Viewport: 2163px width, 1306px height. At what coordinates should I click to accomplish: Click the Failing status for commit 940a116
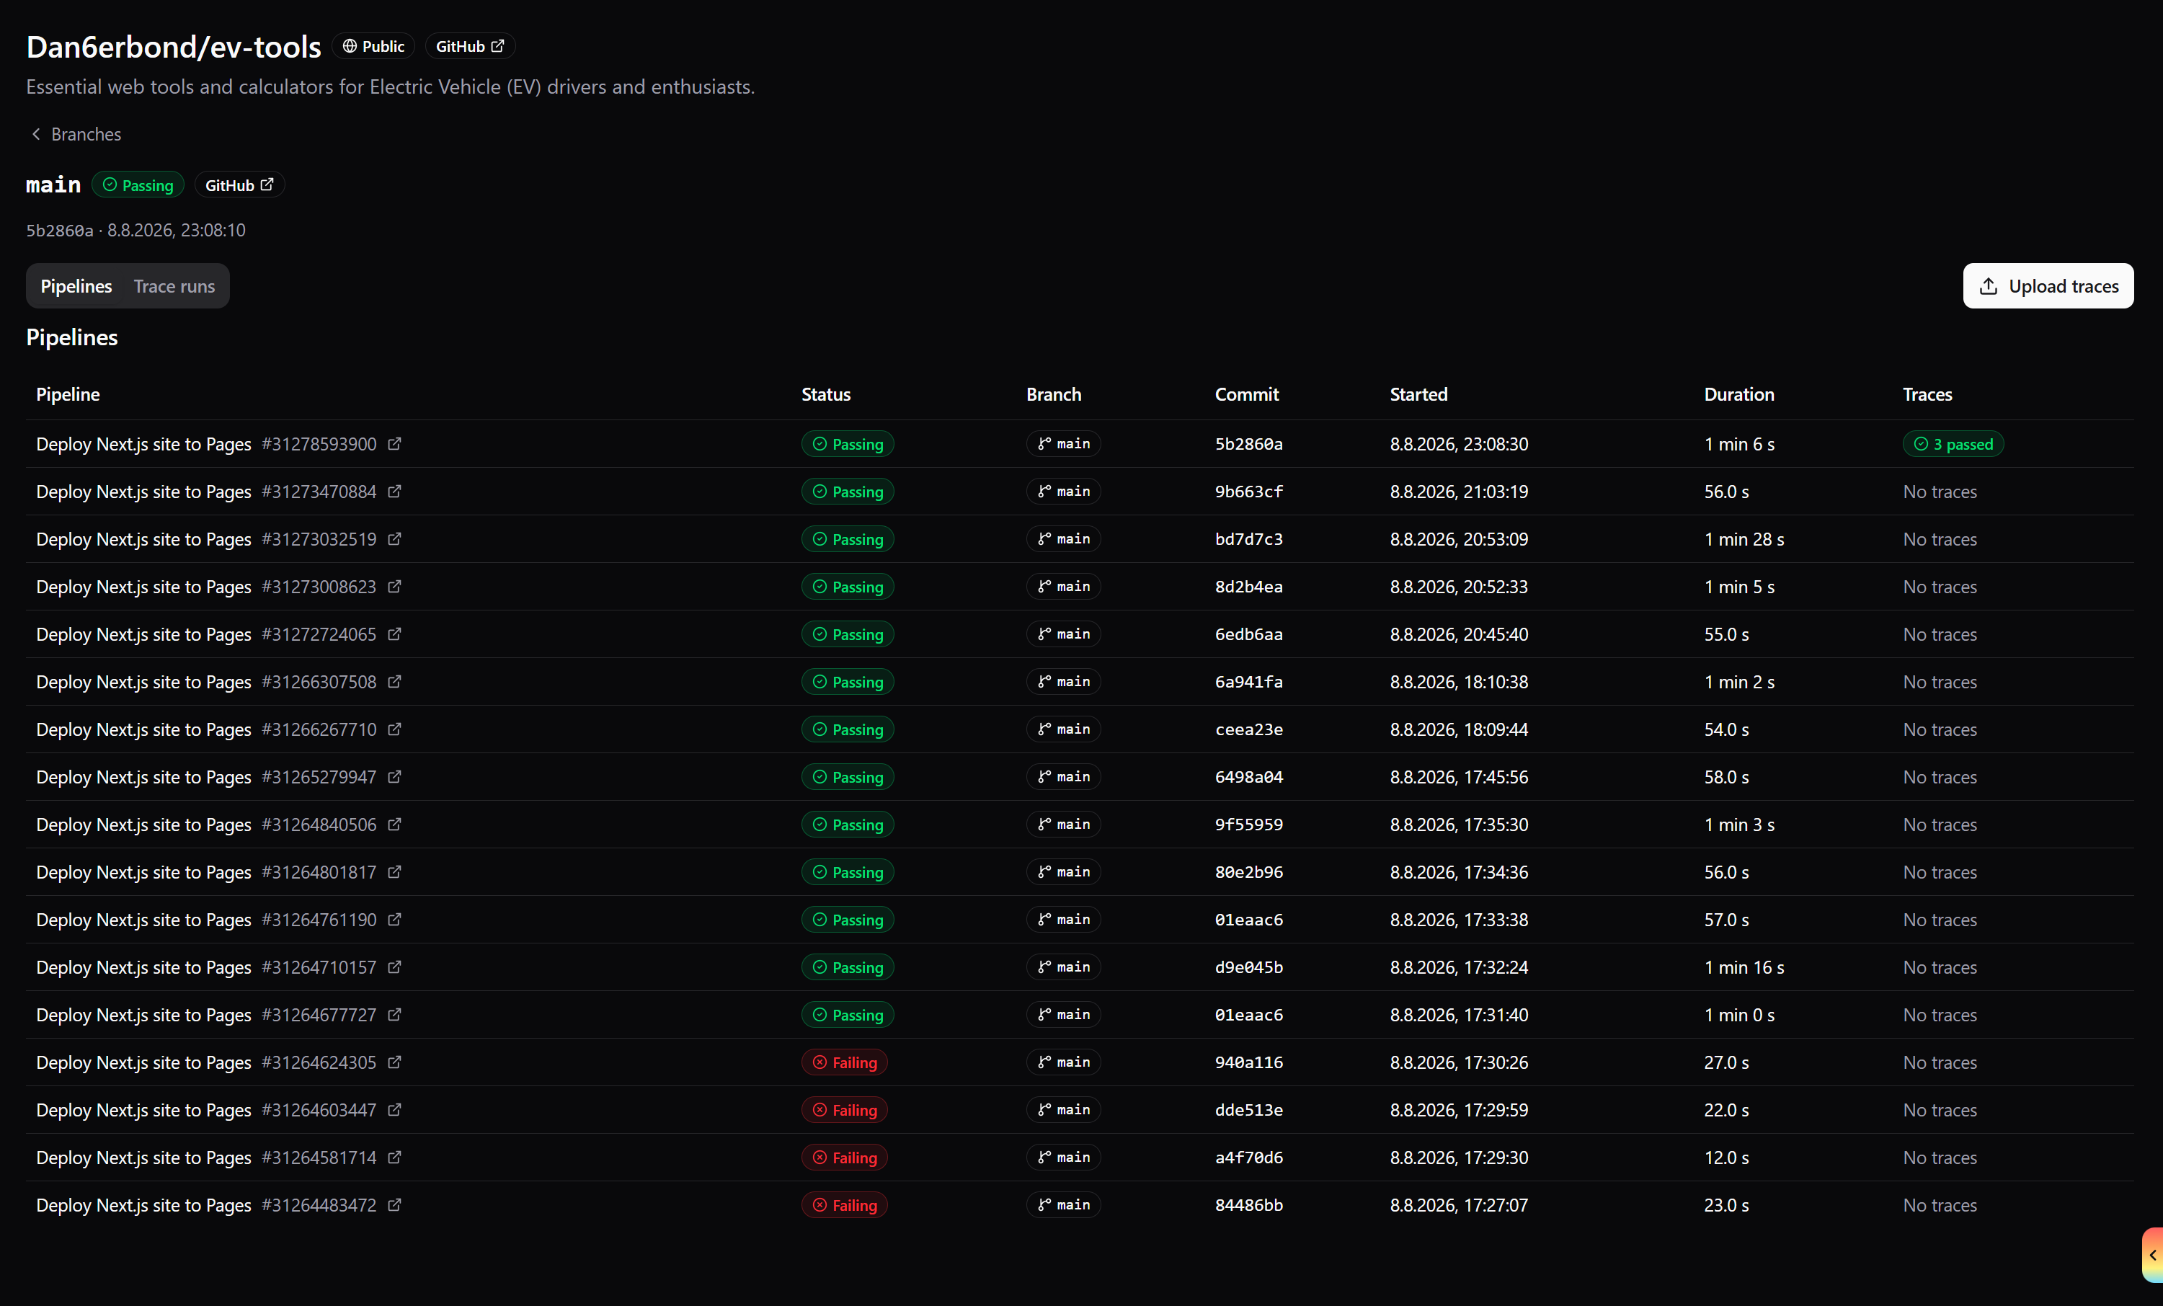pos(845,1062)
